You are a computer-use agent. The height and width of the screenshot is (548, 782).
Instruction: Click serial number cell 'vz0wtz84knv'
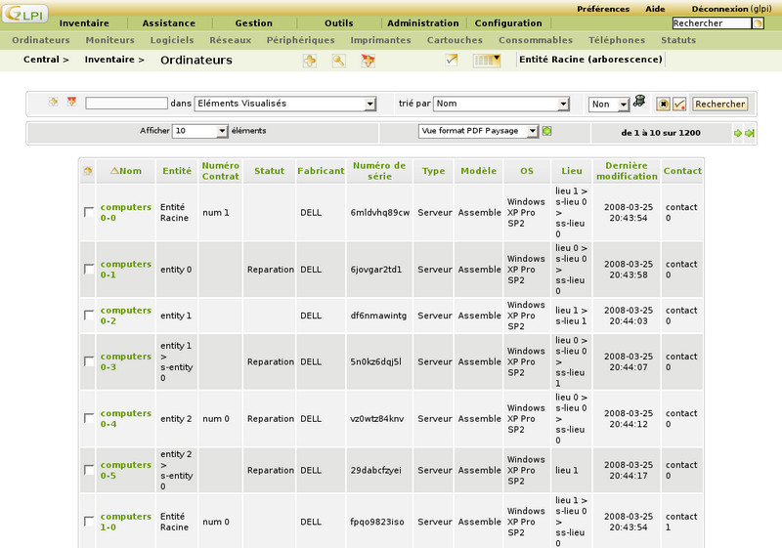(377, 419)
